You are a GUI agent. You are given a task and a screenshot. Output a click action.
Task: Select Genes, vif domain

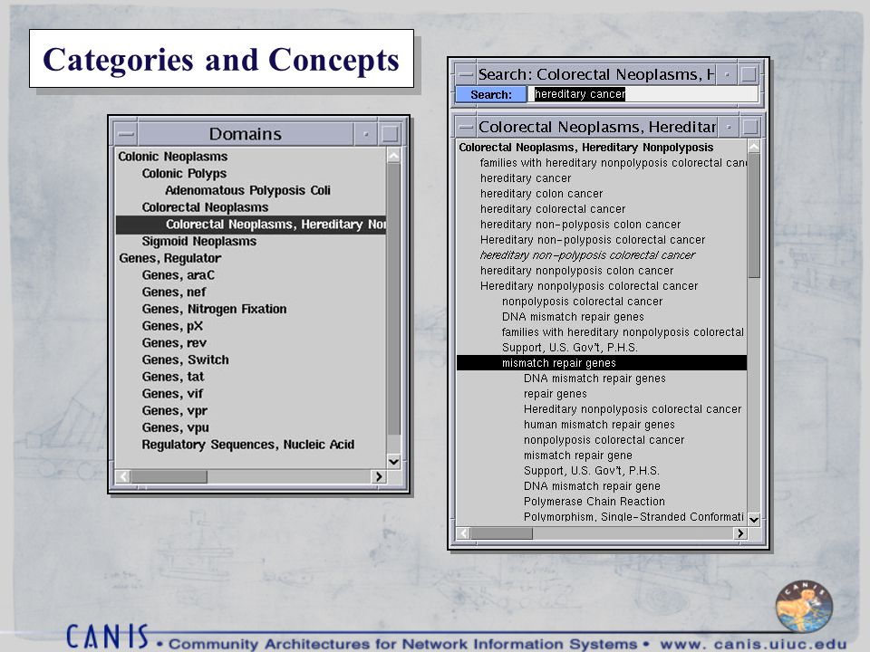[172, 394]
